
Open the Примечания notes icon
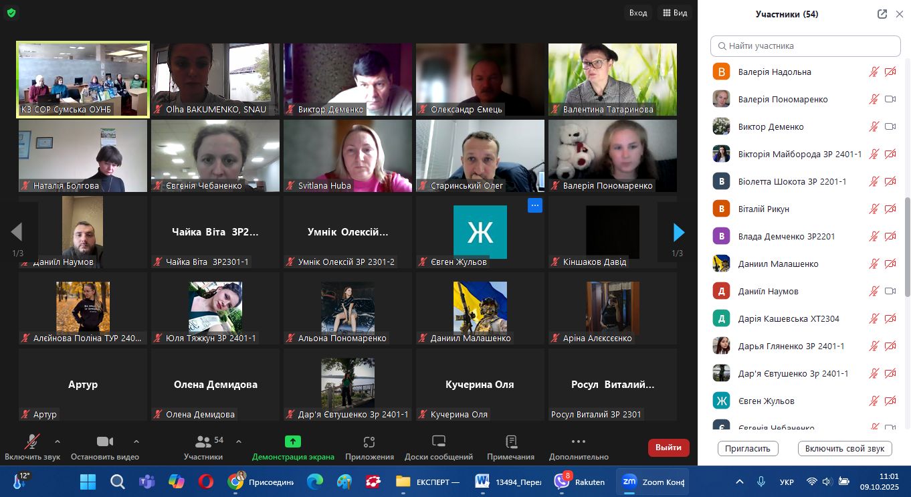[x=511, y=442]
